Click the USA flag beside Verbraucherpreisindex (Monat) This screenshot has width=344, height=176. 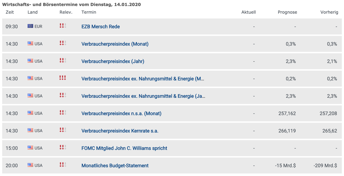(30, 43)
